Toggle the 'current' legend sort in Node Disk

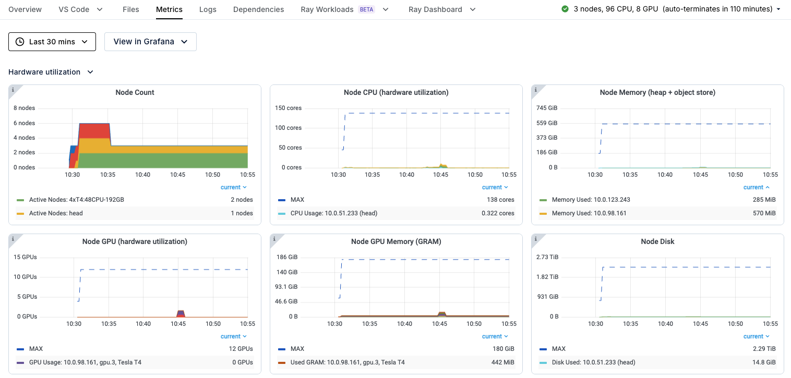757,336
